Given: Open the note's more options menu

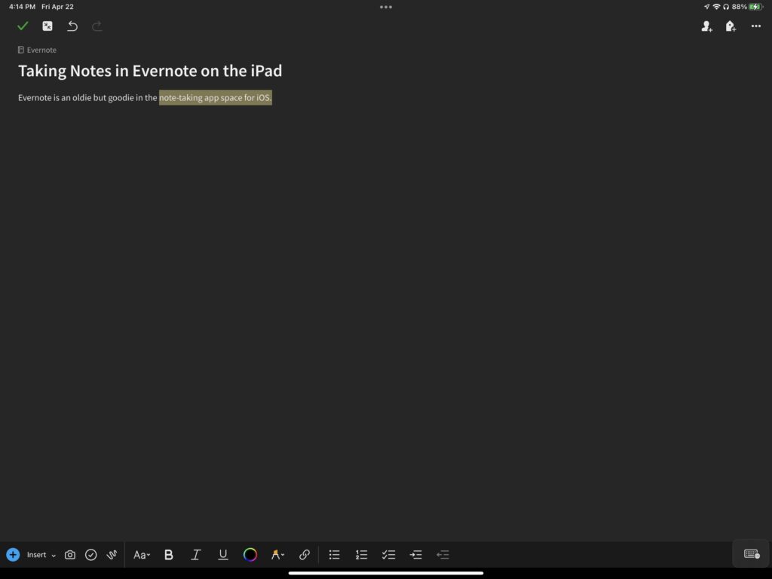Looking at the screenshot, I should (x=756, y=26).
